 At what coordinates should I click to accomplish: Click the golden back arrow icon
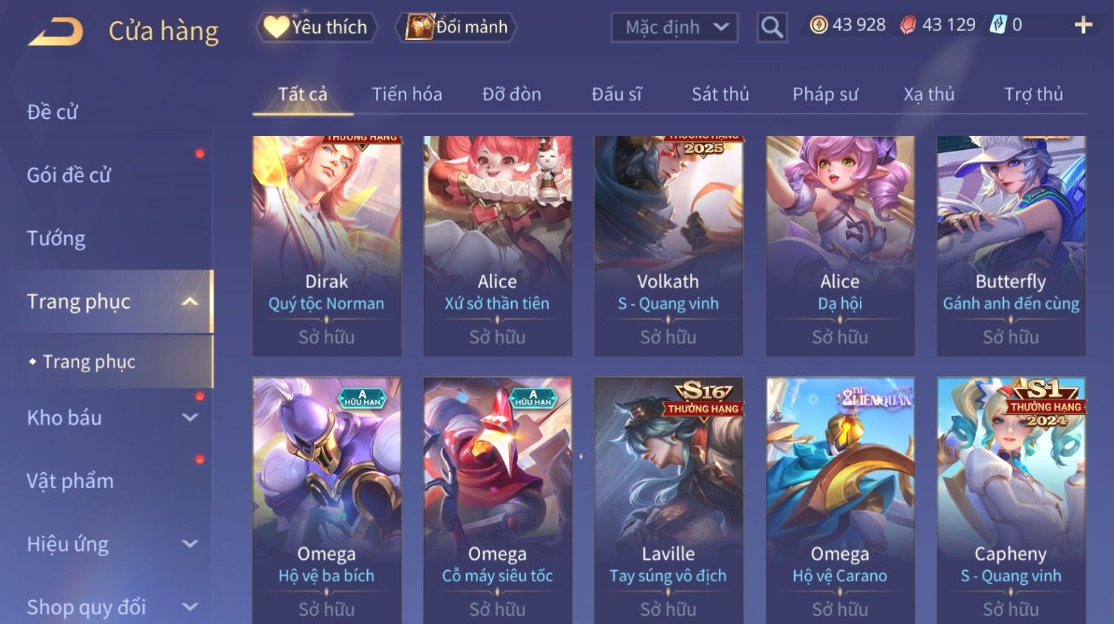tap(56, 32)
